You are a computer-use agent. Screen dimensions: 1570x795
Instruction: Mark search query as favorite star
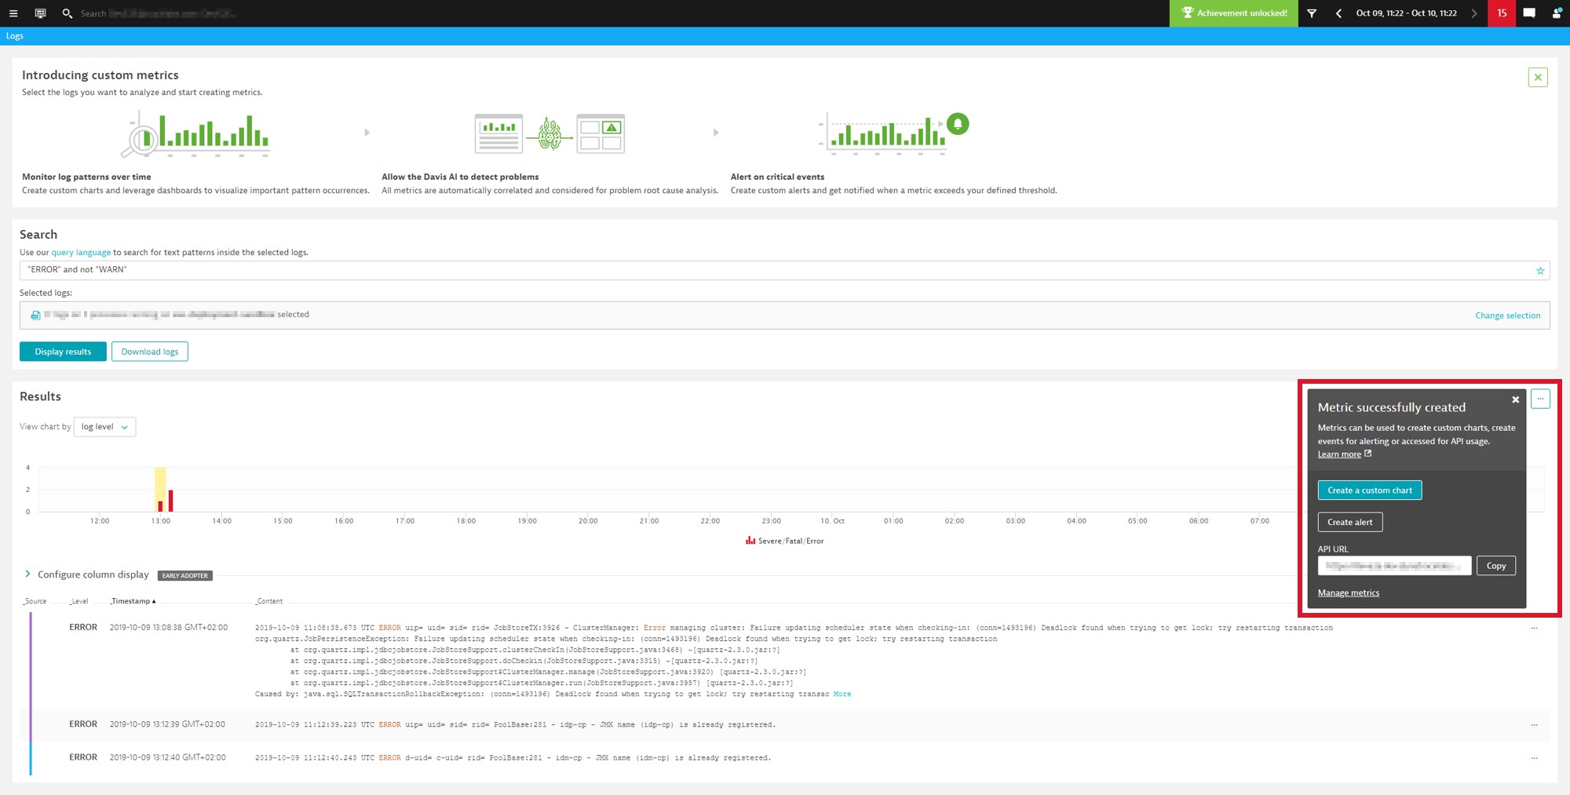point(1539,271)
